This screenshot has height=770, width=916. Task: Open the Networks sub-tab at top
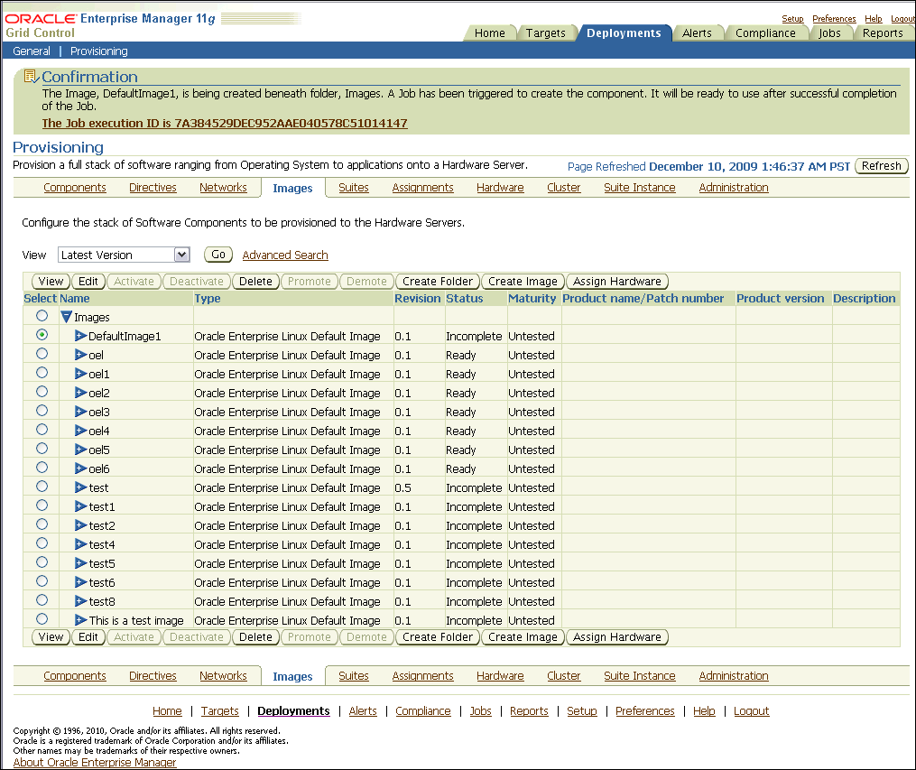tap(223, 188)
